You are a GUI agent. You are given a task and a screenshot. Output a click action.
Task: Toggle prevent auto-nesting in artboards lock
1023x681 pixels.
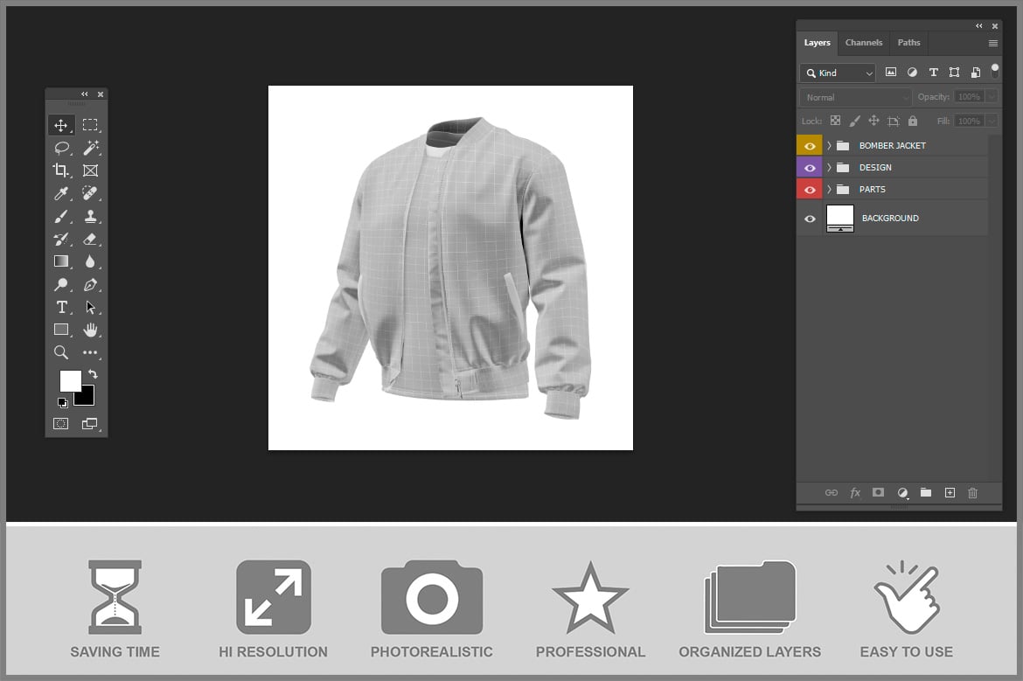(894, 121)
